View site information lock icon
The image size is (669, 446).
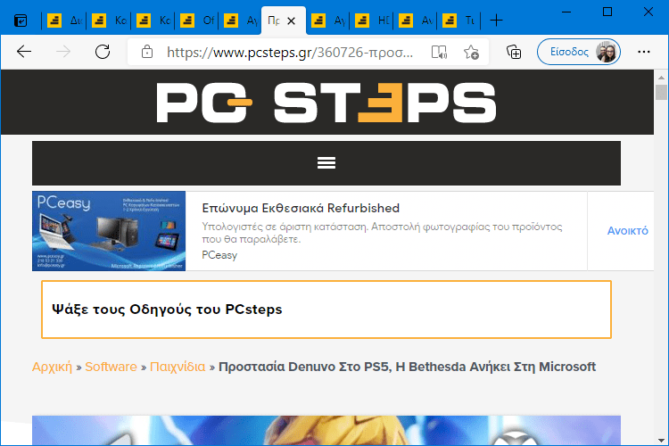tap(147, 52)
